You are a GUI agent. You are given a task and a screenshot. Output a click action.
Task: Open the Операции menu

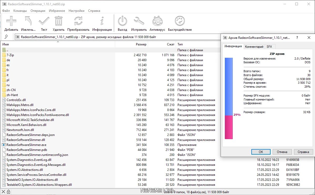point(38,11)
